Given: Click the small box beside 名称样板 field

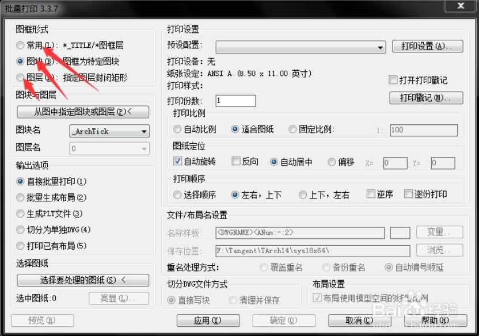Looking at the screenshot, I should point(400,233).
